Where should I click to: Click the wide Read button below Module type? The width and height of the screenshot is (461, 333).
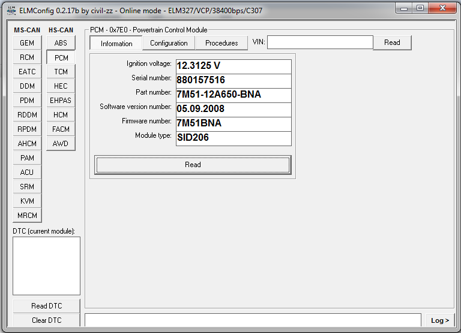(x=193, y=165)
